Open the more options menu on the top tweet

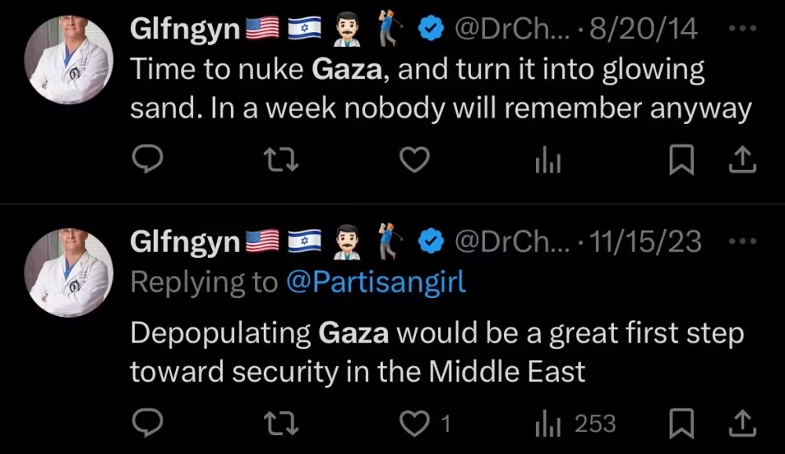pyautogui.click(x=743, y=27)
